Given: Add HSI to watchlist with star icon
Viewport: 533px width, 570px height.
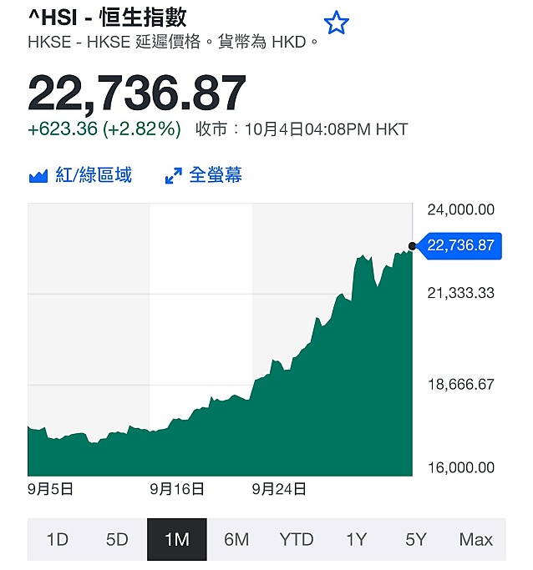Looking at the screenshot, I should click(x=336, y=23).
